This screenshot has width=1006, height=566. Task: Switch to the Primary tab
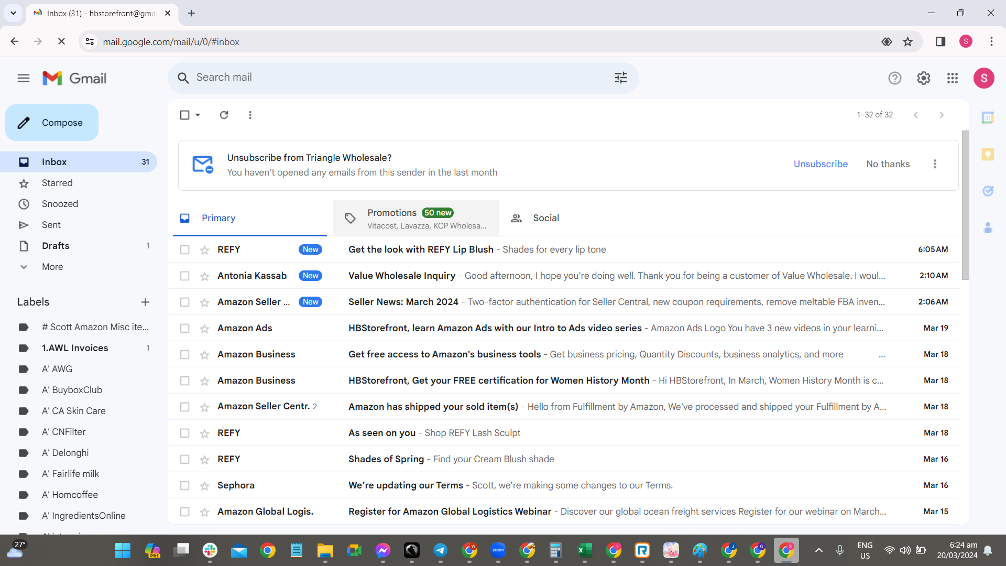tap(250, 218)
